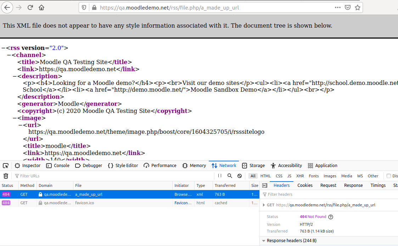Open the Debugger panel

click(89, 166)
